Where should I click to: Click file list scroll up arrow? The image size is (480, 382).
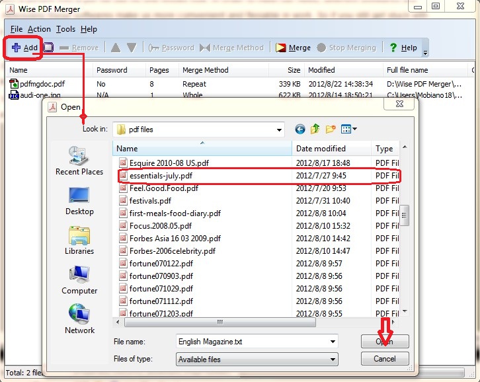pos(405,147)
